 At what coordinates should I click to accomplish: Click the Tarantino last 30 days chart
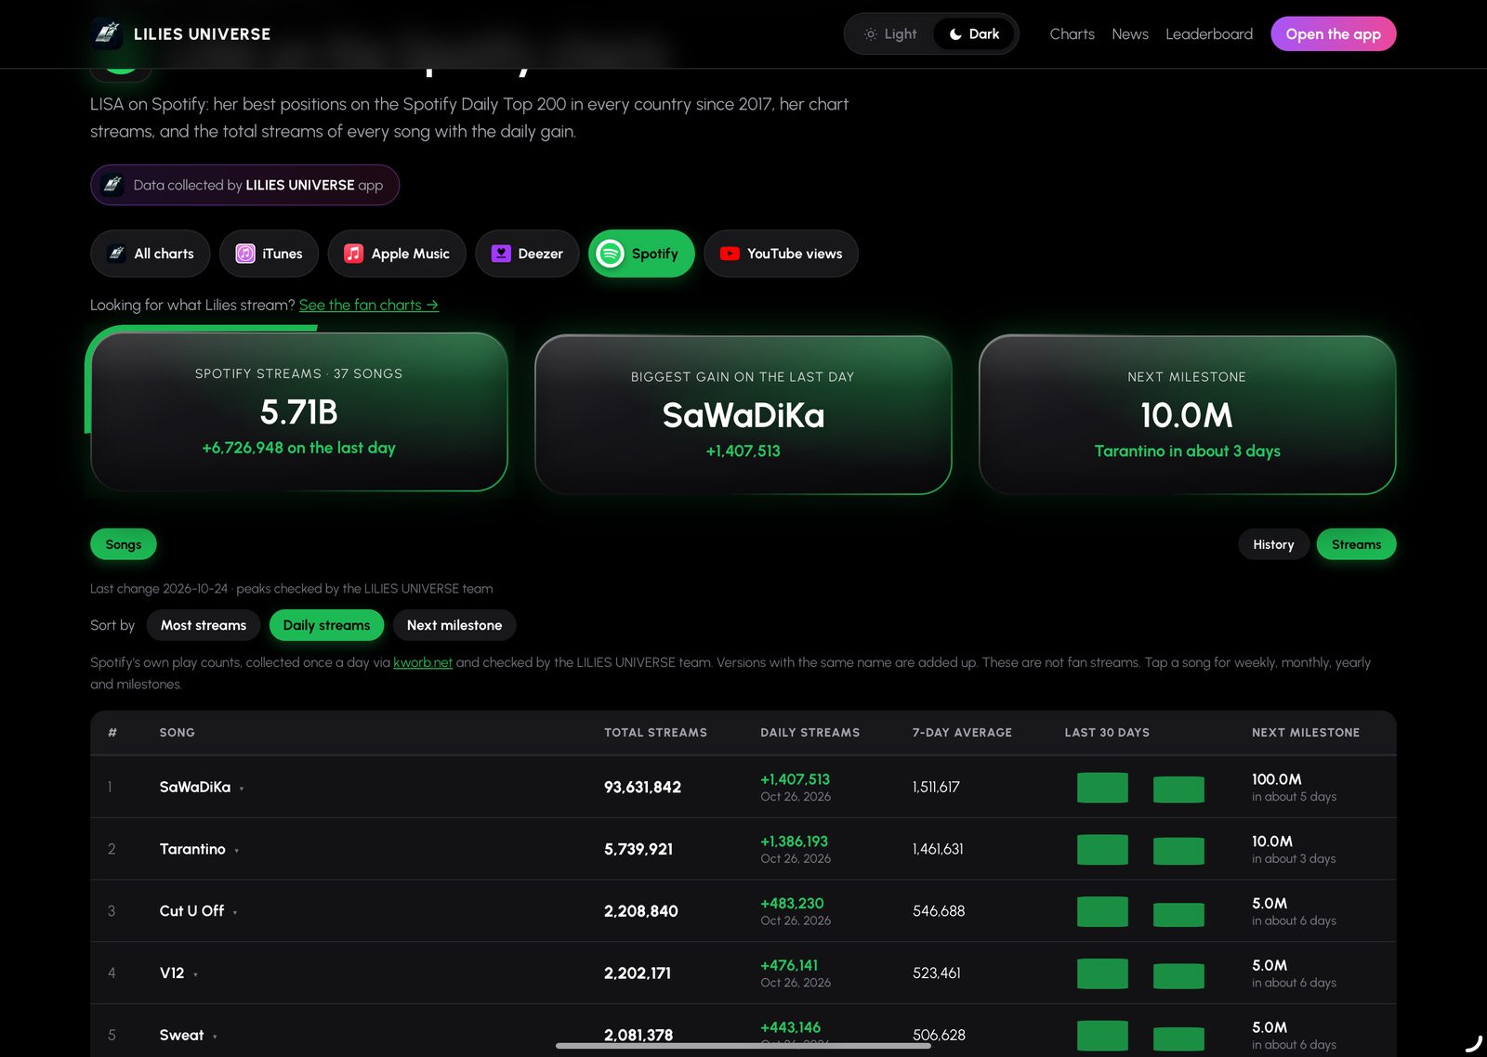click(1140, 850)
